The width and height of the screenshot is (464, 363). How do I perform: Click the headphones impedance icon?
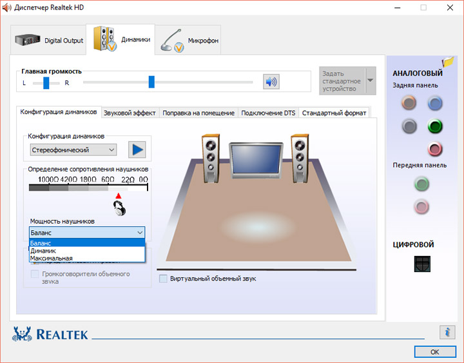click(119, 208)
